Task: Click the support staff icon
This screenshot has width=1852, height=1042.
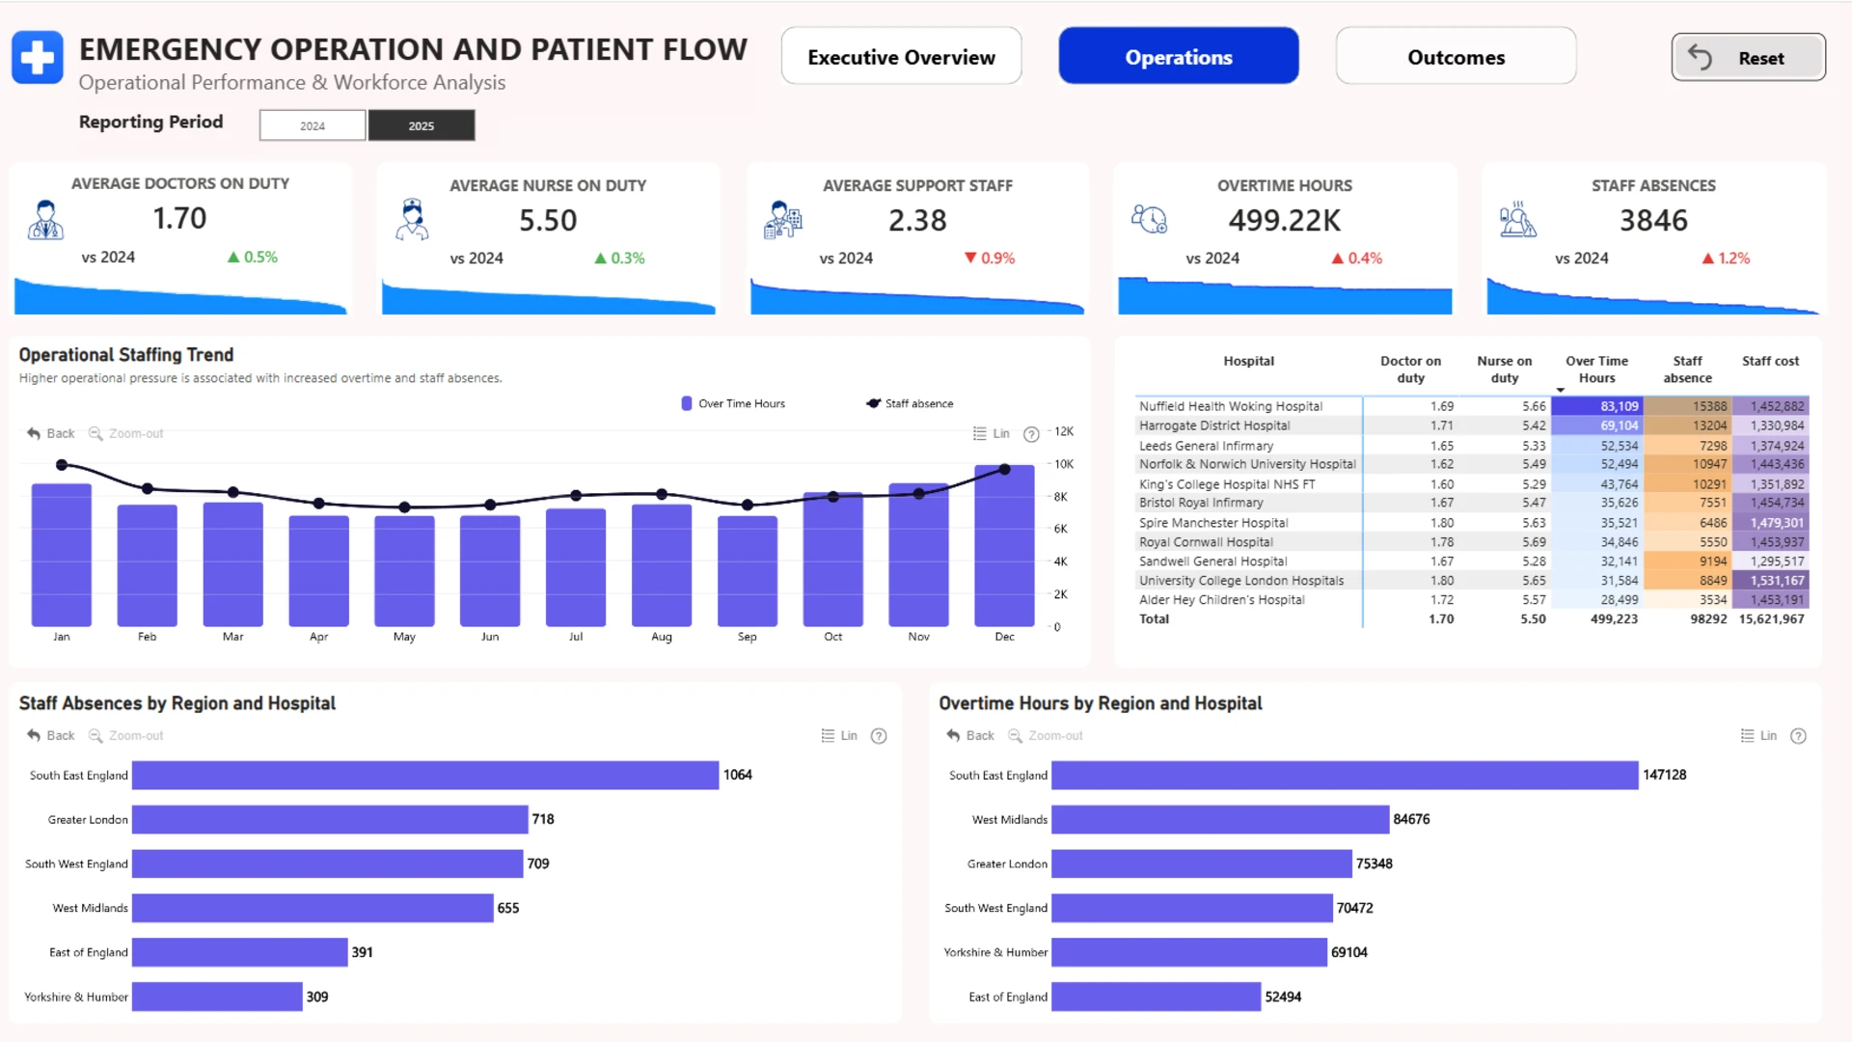Action: (x=782, y=220)
